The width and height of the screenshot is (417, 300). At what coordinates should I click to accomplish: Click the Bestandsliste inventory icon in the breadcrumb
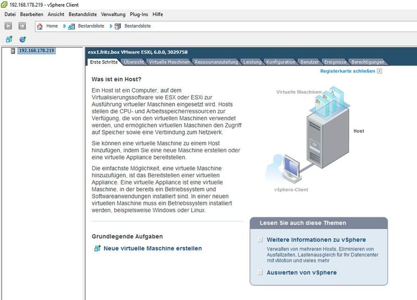(x=71, y=26)
